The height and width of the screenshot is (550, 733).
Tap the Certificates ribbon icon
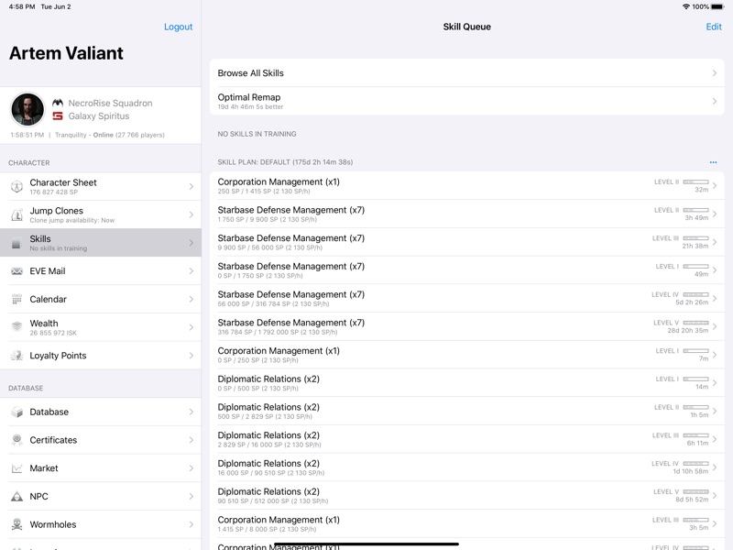(16, 440)
